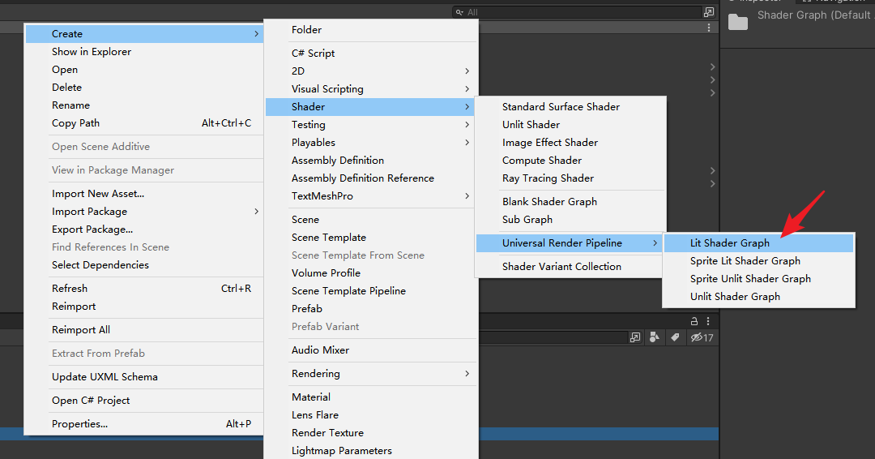This screenshot has height=459, width=875.
Task: Choose Standard Surface Shader
Action: [570, 107]
